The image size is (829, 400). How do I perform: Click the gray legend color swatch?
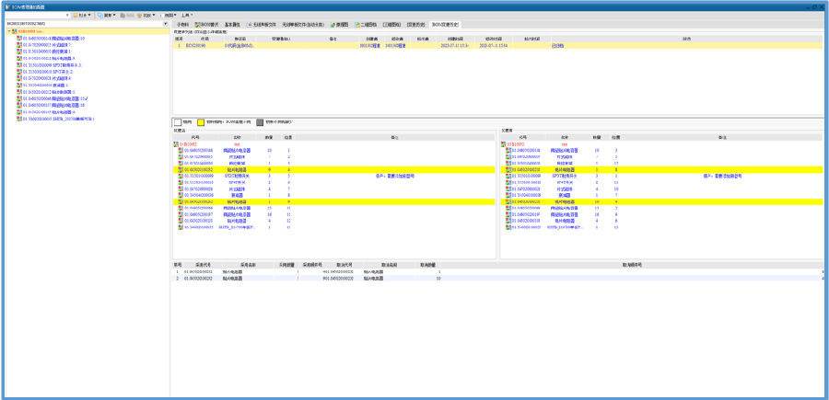(x=260, y=121)
